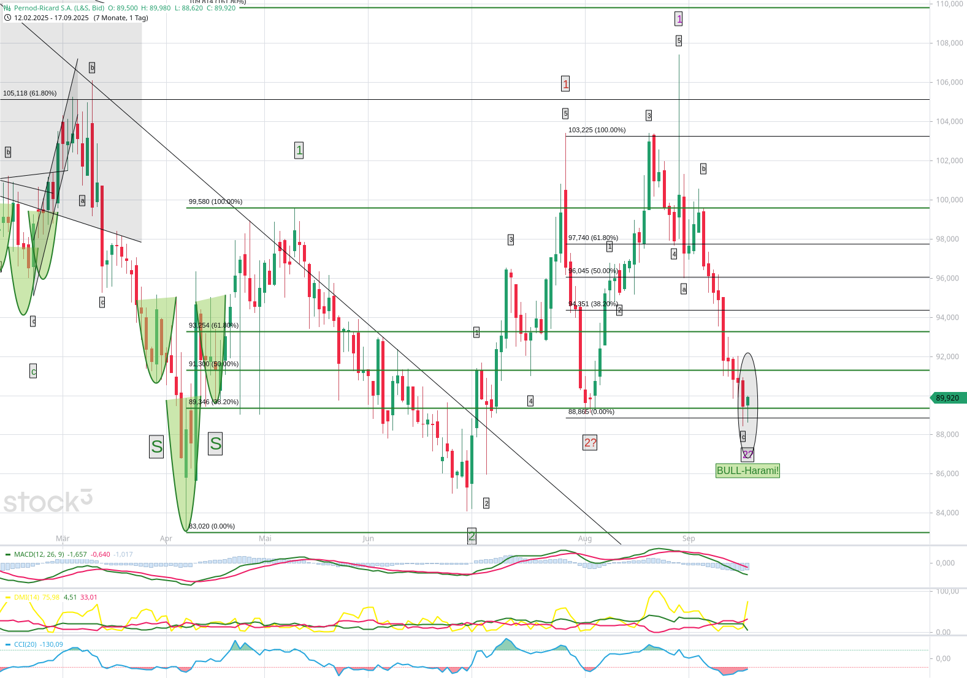The height and width of the screenshot is (678, 967).
Task: Click the 12.02.2025 - 17.09.2025 date range
Action: [x=52, y=18]
